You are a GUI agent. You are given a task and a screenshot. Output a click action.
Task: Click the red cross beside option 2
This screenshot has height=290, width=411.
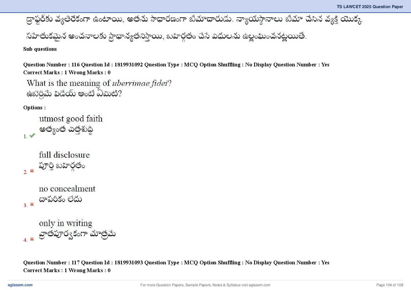pos(32,171)
